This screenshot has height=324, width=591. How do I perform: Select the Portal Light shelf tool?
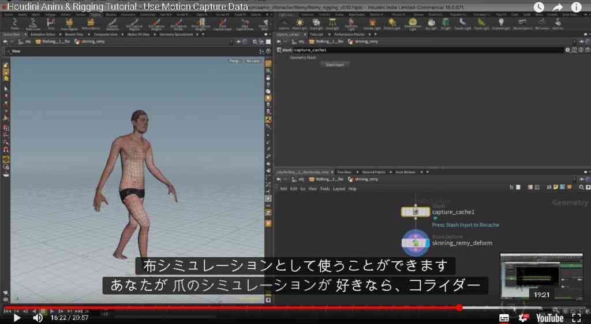(481, 24)
